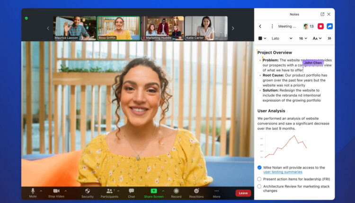Open the 'user testing summaries' link
The width and height of the screenshot is (355, 203).
[283, 172]
